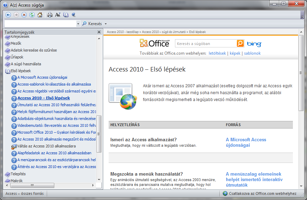Open the Keresés scope dropdown arrow
This screenshot has height=200, width=307.
tap(106, 24)
